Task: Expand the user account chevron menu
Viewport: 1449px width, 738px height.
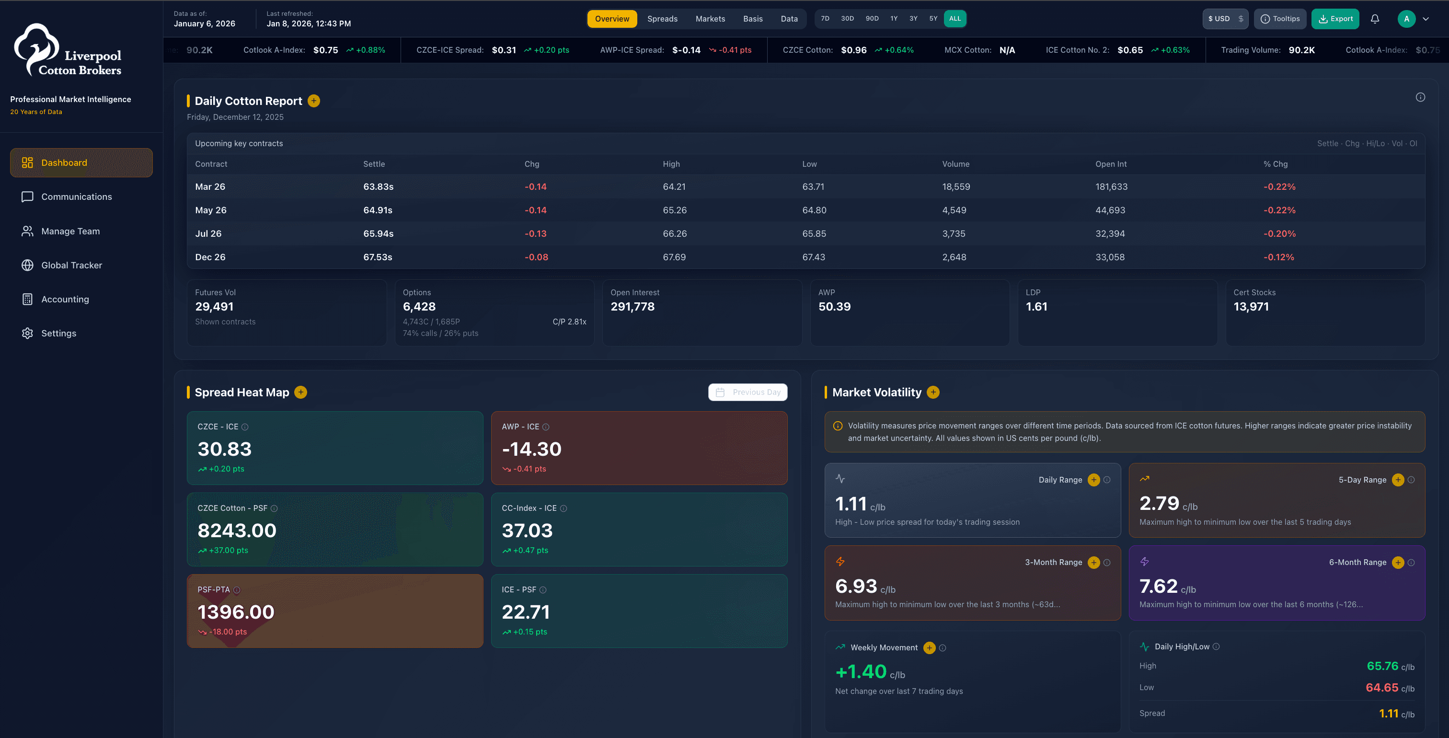Action: click(1426, 19)
